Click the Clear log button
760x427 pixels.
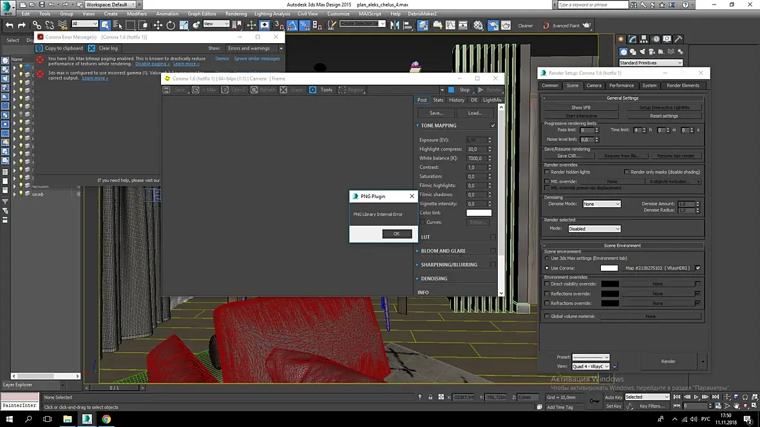[x=103, y=48]
